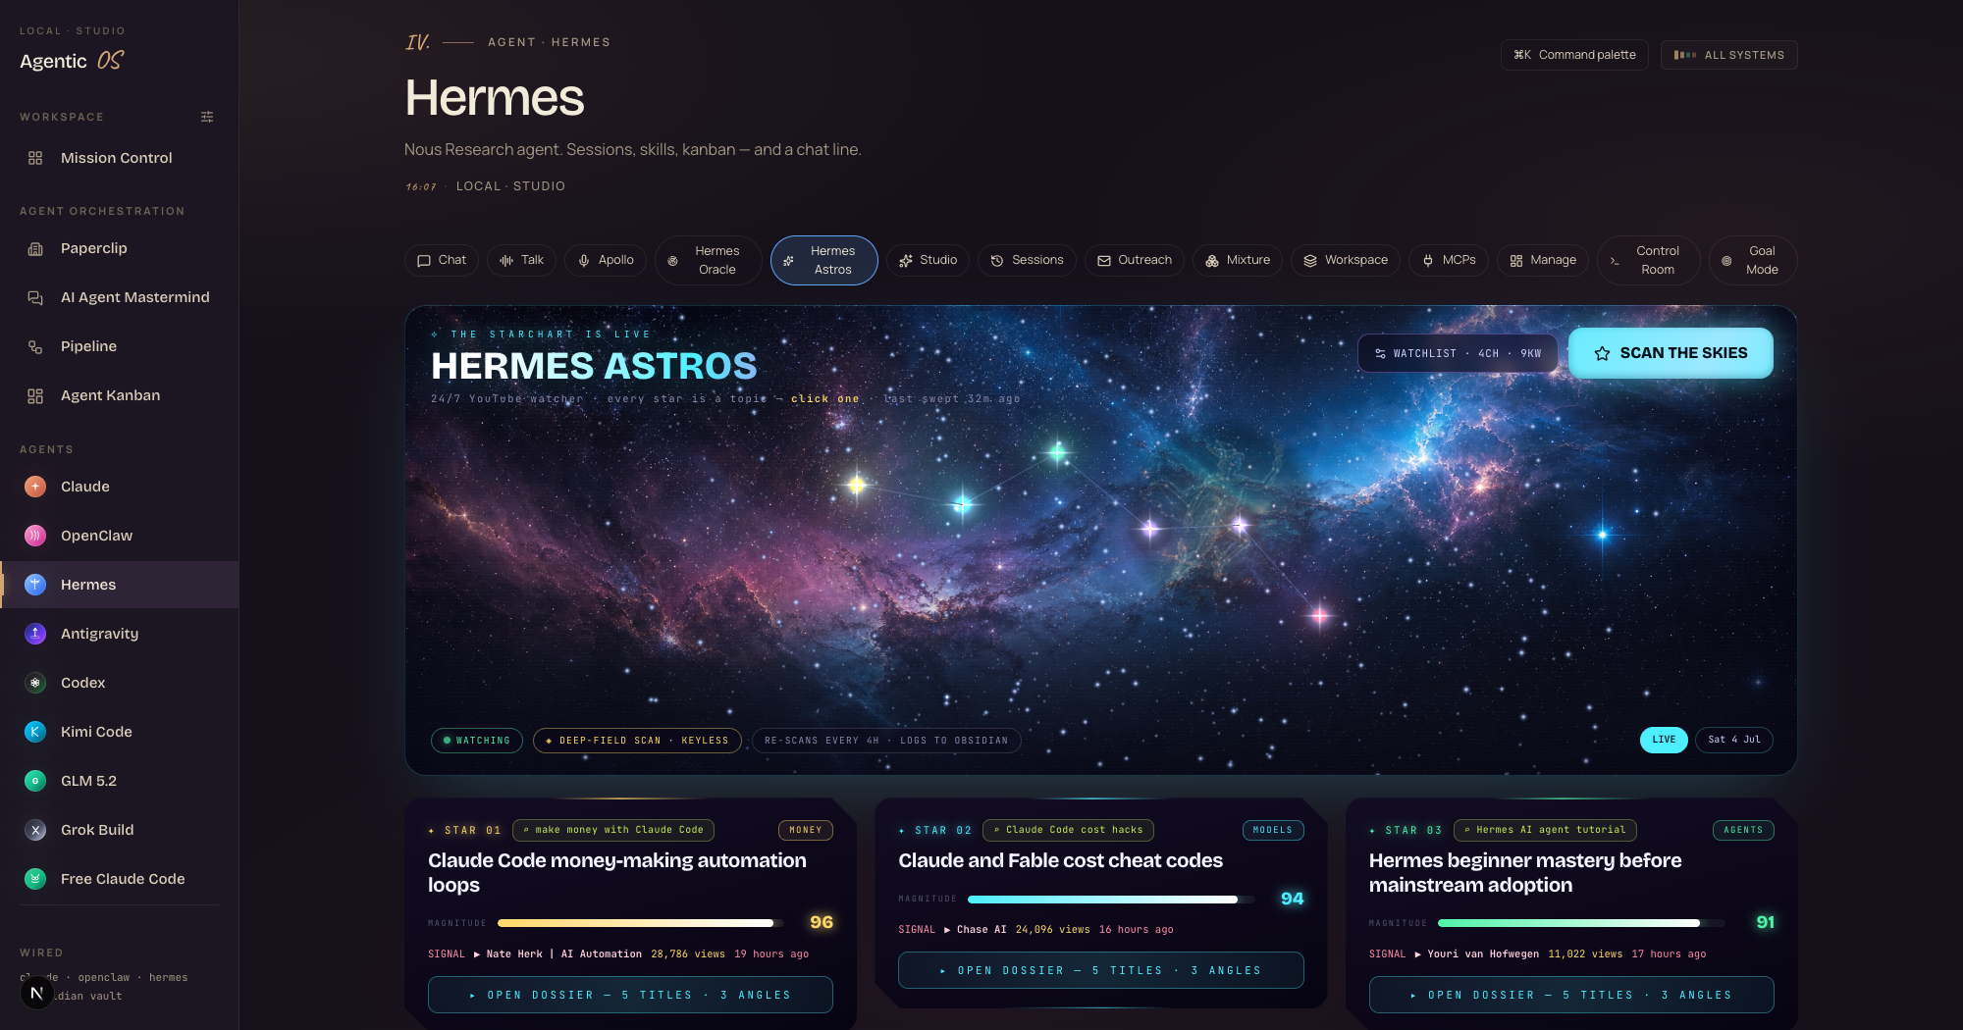Click the Pipeline icon in sidebar

[35, 346]
